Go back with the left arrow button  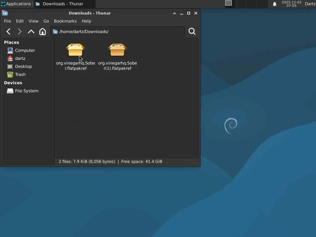point(8,32)
